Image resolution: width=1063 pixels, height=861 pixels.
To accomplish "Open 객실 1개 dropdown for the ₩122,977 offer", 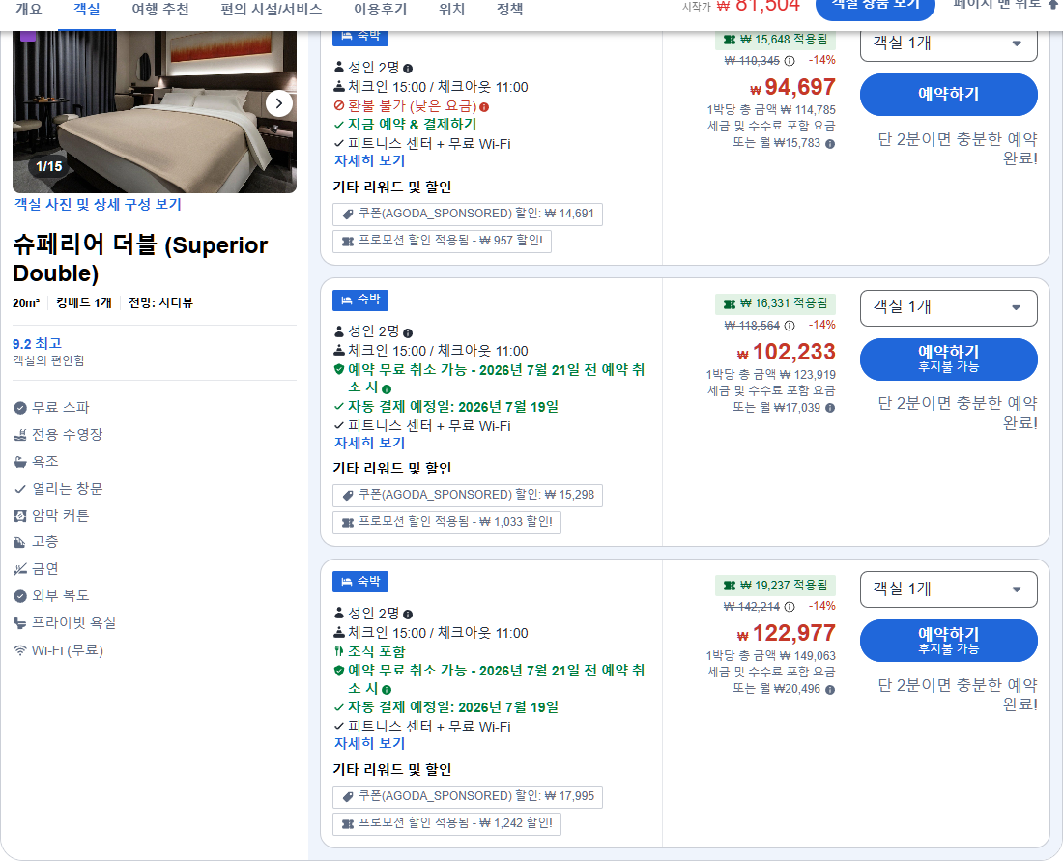I will (948, 589).
